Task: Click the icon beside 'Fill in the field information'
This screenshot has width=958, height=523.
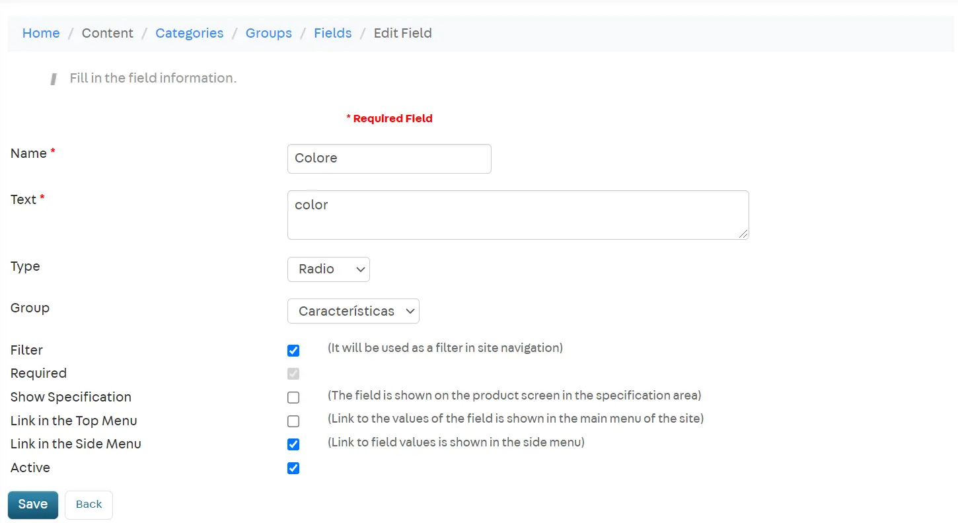Action: click(x=54, y=79)
